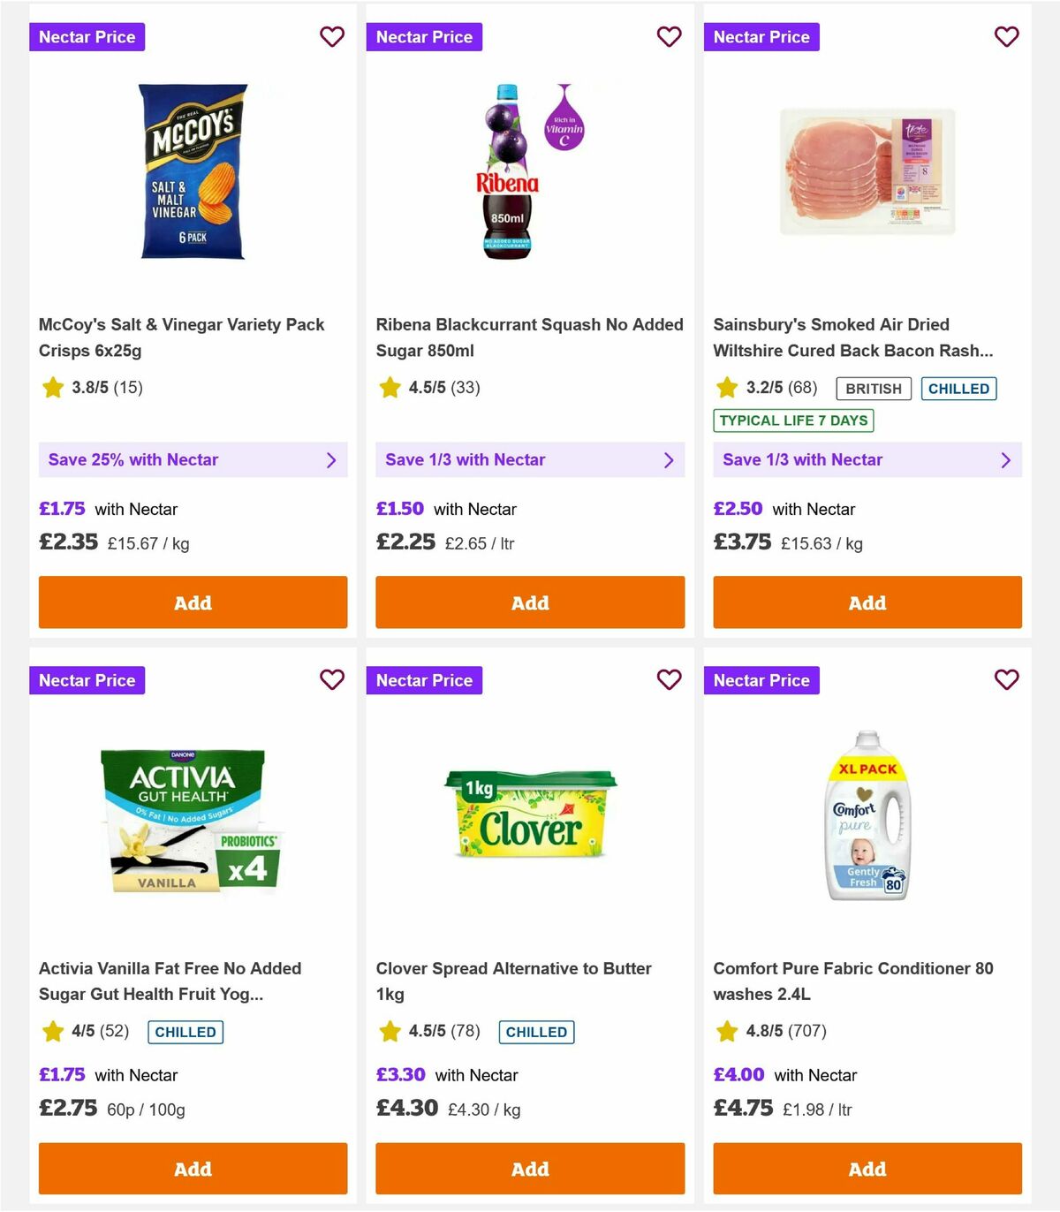Click the star icon next to 4.8/5 rating

pos(727,1031)
